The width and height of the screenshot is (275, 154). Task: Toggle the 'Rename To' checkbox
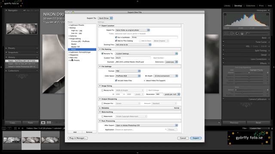[102, 53]
